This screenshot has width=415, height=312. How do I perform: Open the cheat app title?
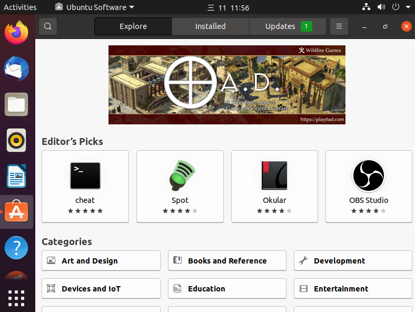(x=85, y=200)
